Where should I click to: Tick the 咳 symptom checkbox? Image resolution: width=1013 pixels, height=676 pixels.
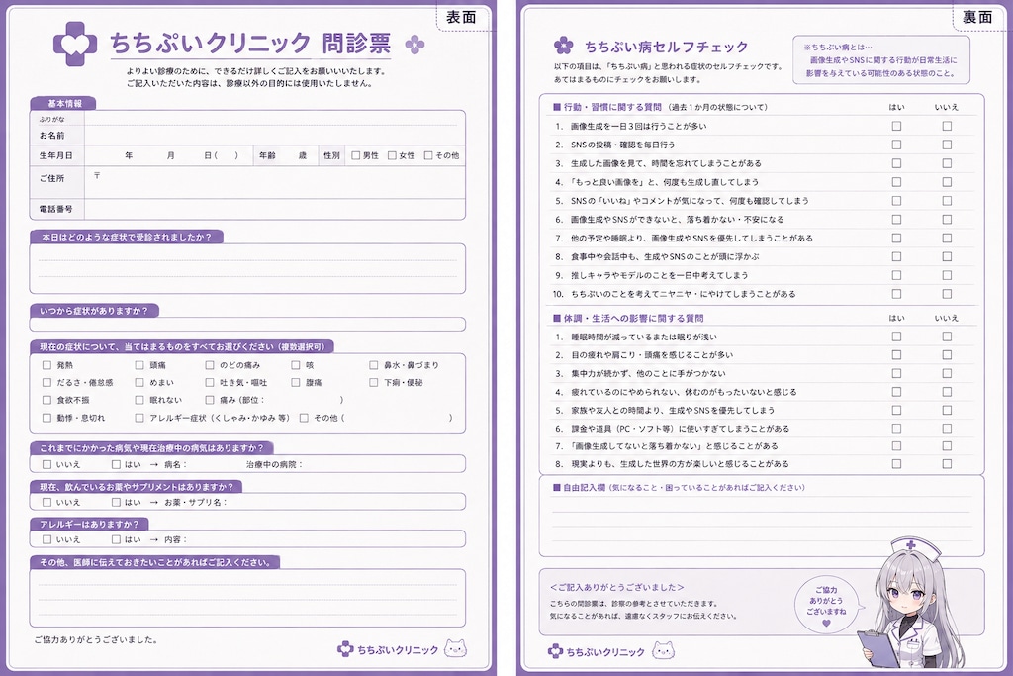click(x=295, y=365)
